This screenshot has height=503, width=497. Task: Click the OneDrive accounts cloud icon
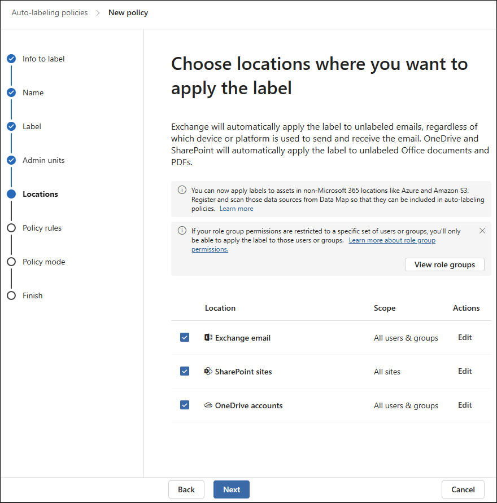(x=208, y=405)
